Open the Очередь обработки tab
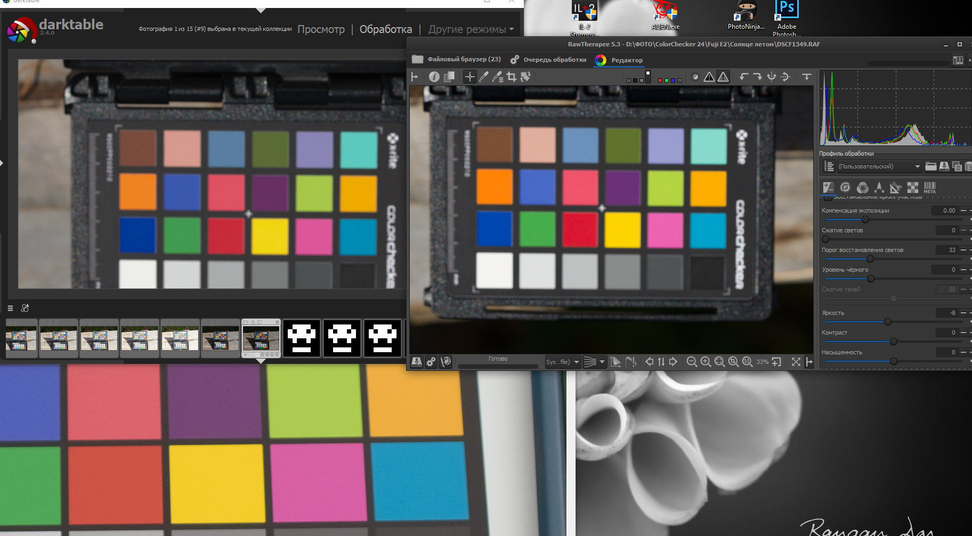 tap(548, 60)
